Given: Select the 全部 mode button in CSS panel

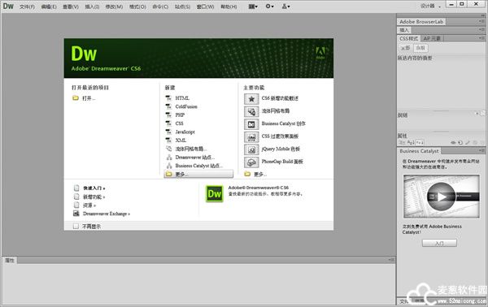Looking at the screenshot, I should pos(405,48).
